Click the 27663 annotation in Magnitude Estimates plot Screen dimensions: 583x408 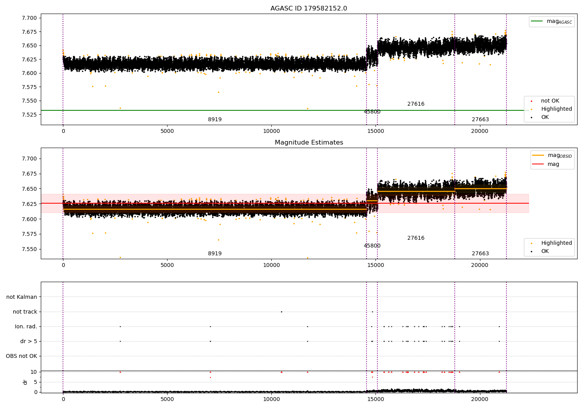click(480, 254)
